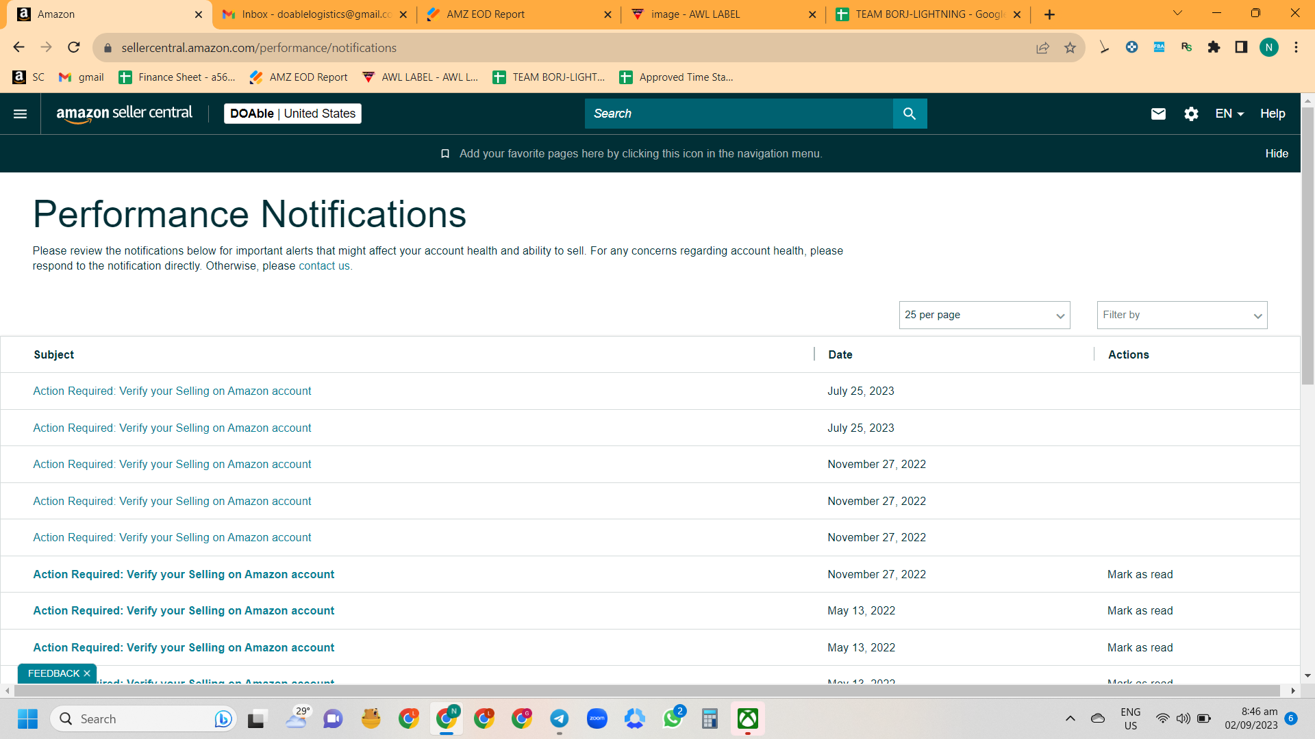The width and height of the screenshot is (1315, 739).
Task: Close the AMZ EOD Report tab
Action: [x=608, y=14]
